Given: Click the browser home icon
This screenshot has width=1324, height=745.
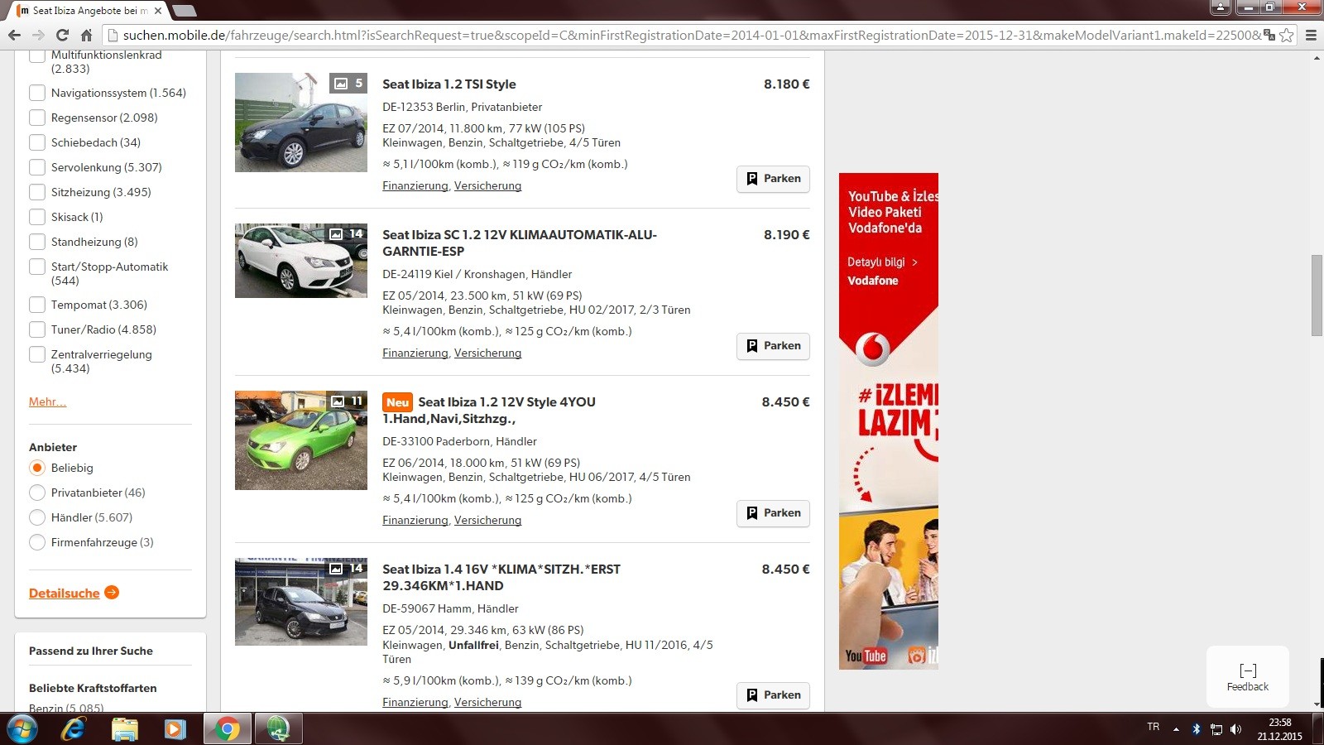Looking at the screenshot, I should click(86, 35).
